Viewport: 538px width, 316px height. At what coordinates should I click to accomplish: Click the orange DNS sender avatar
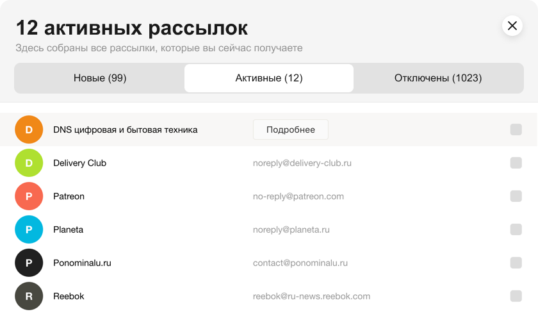click(29, 129)
